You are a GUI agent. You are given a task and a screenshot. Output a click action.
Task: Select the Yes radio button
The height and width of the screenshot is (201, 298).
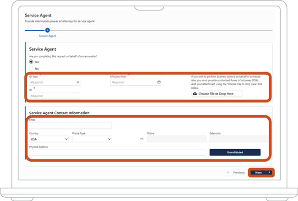(31, 62)
